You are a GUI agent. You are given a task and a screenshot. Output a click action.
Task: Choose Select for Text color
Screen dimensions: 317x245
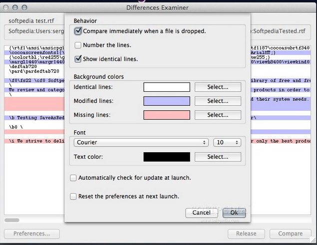[x=218, y=157]
